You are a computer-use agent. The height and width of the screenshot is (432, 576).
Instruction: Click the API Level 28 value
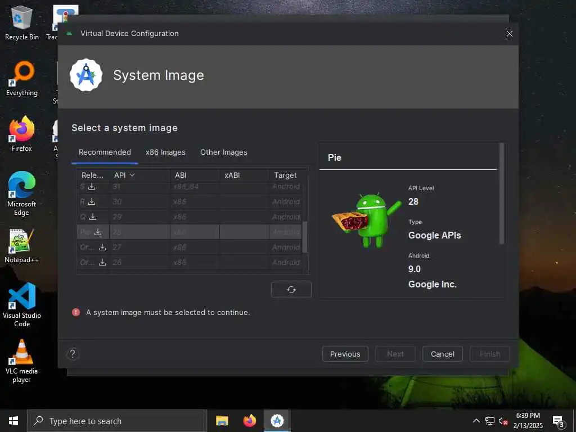point(413,201)
